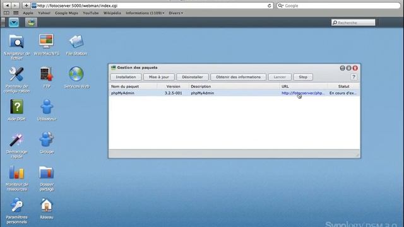Viewport: 404px width, 227px height.
Task: Click browser back arrow
Action: (x=8, y=6)
